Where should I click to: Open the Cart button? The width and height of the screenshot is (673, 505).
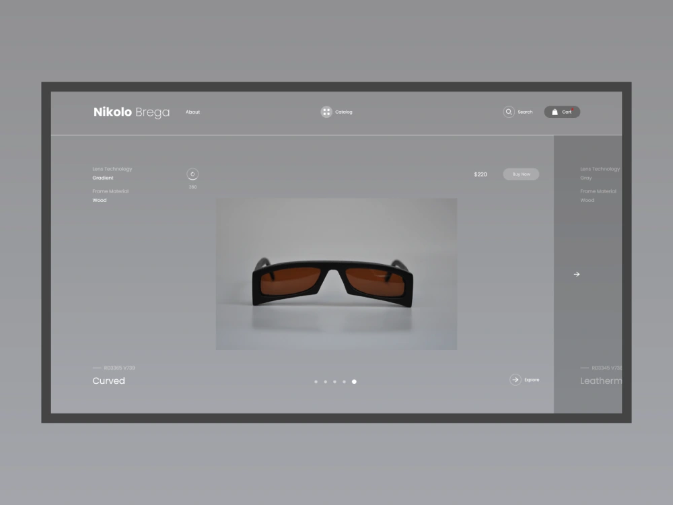pos(562,112)
